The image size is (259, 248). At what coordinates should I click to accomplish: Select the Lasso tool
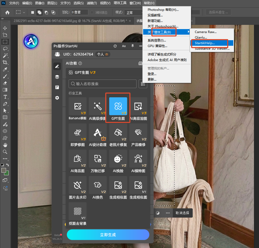(x=5, y=49)
